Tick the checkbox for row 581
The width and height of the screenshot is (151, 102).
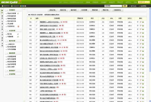(36, 22)
